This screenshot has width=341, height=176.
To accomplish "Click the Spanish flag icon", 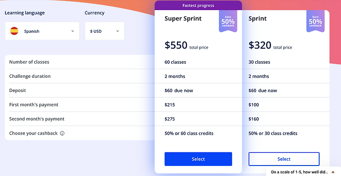I will pyautogui.click(x=14, y=31).
